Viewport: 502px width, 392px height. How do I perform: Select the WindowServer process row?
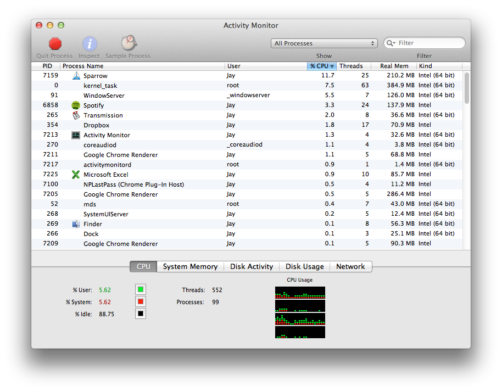(x=247, y=96)
